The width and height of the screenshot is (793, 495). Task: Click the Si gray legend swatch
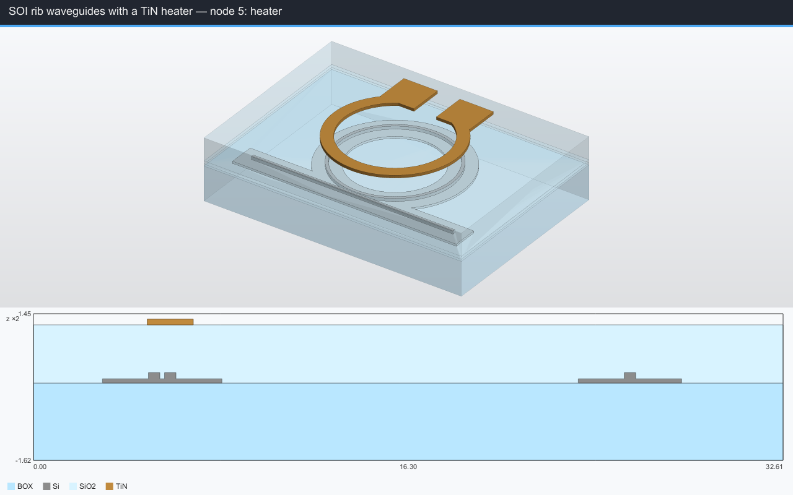click(x=46, y=486)
